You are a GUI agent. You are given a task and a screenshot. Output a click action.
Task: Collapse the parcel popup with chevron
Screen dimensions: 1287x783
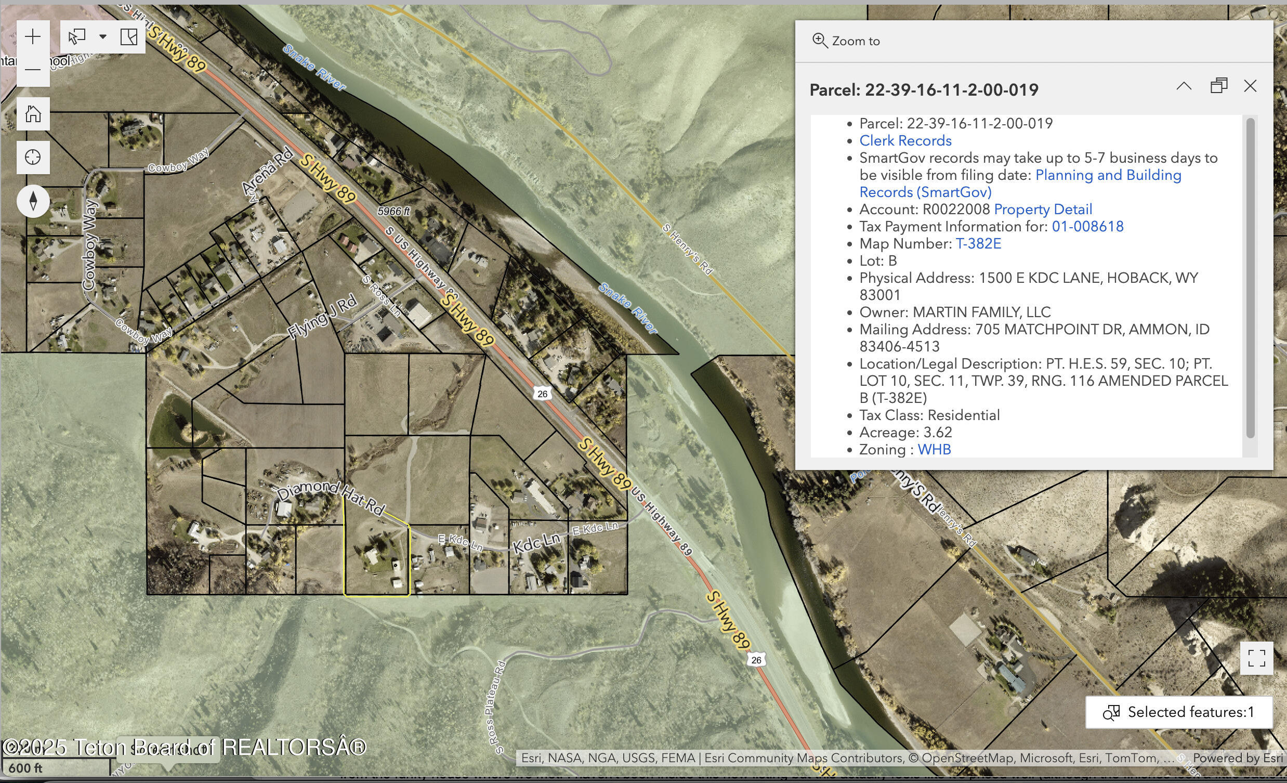coord(1184,86)
